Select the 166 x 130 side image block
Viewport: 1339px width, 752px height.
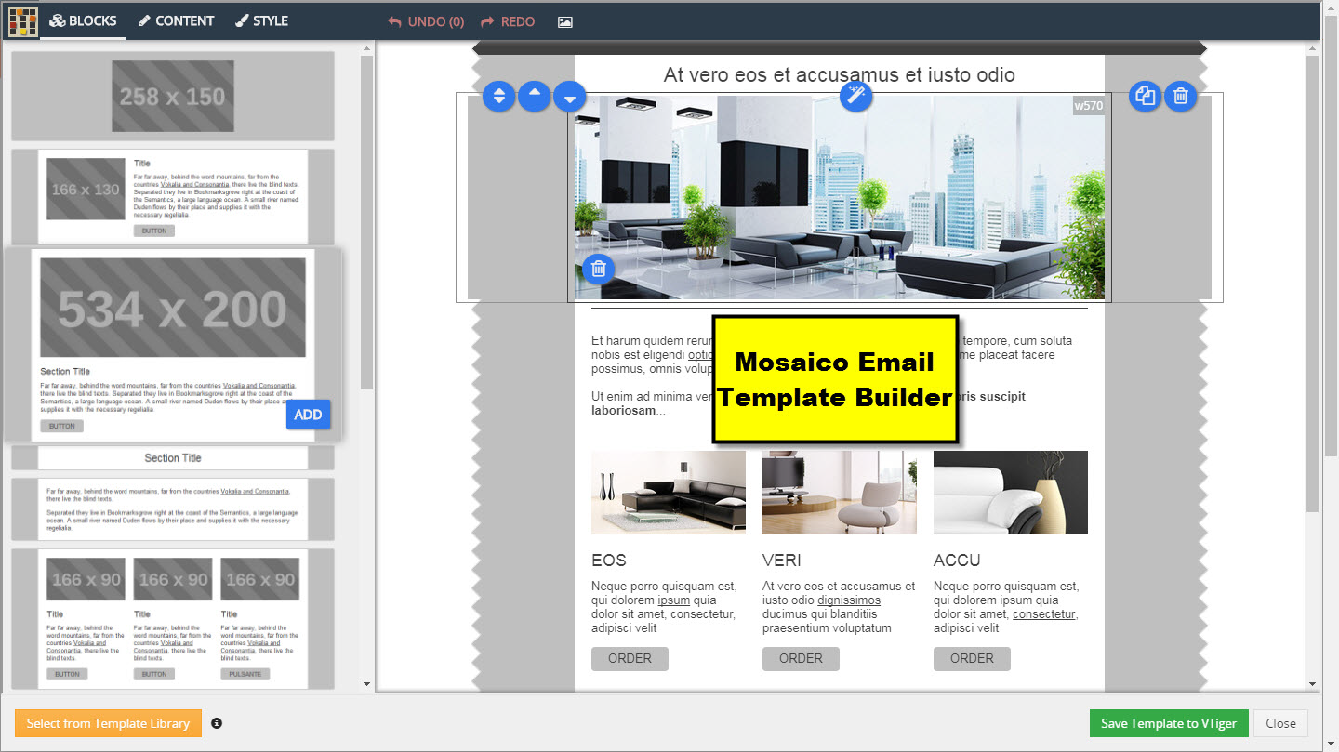tap(173, 197)
